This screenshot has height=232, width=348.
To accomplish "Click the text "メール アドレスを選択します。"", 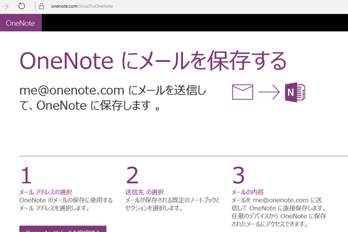I will [54, 208].
